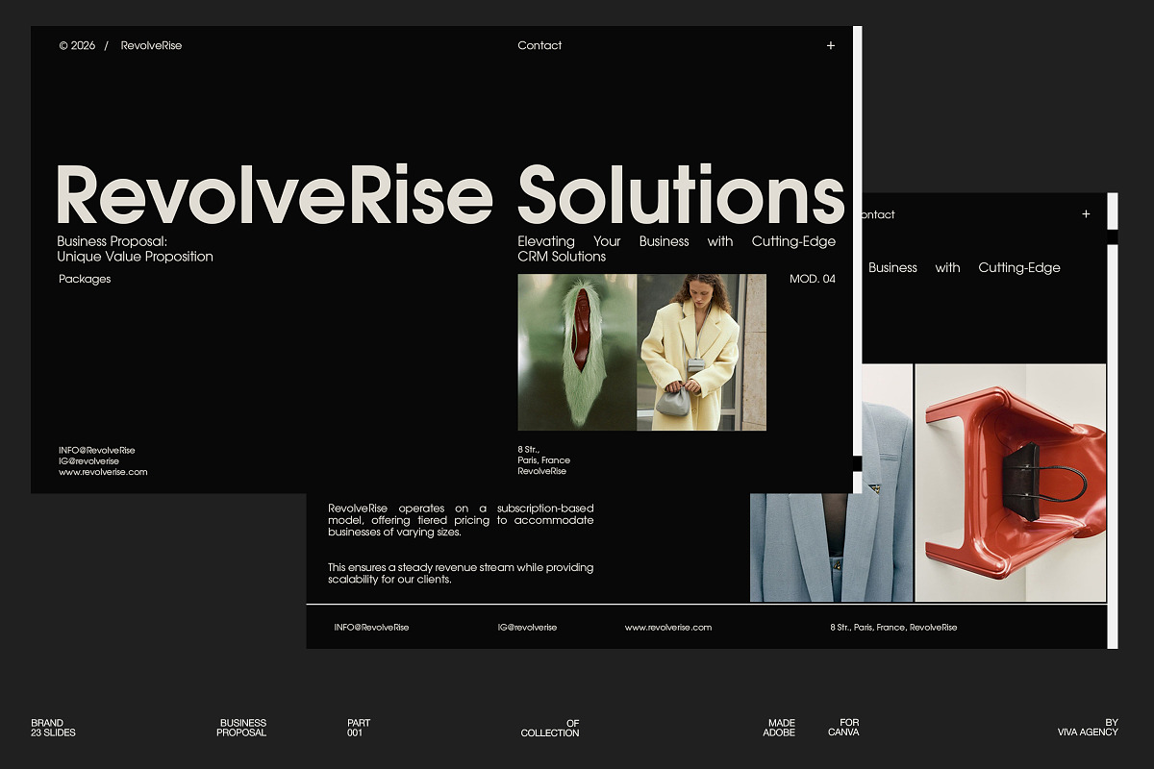Click the MOD. 04 label
The image size is (1154, 769).
tap(812, 279)
